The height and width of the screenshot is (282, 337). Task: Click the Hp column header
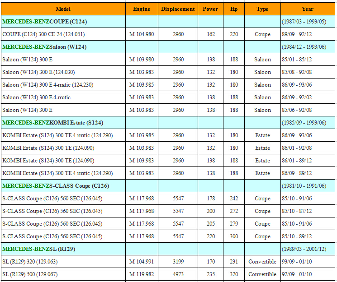click(x=234, y=9)
